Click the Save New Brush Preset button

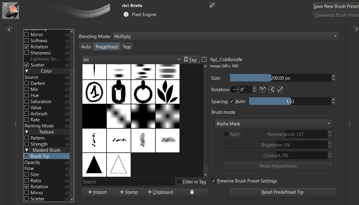coord(335,6)
